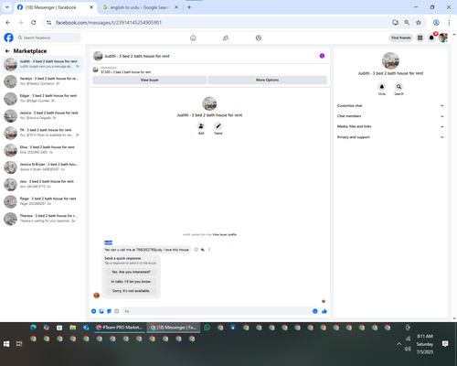Attach a photo using image icon

click(x=101, y=311)
